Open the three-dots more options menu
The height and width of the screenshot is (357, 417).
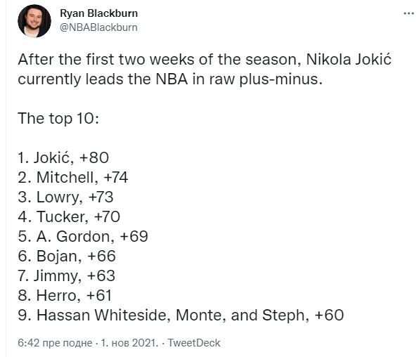click(x=409, y=13)
